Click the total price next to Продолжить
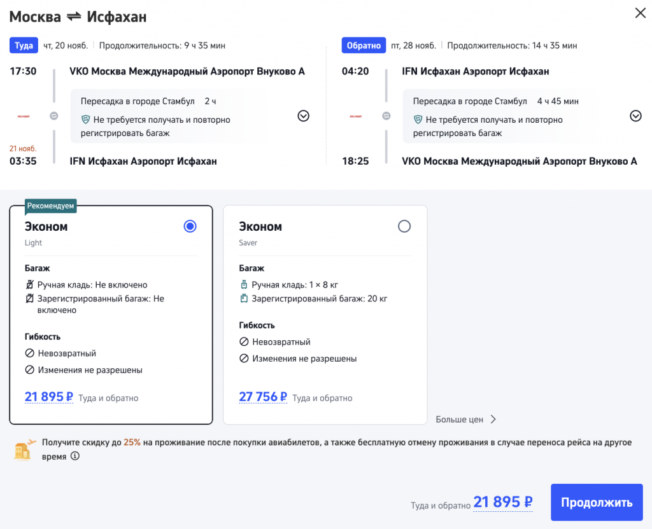 502,502
